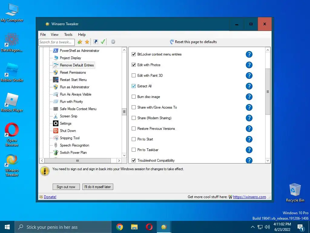Open help for Pin to Taskbar
The height and width of the screenshot is (233, 310).
tap(249, 150)
